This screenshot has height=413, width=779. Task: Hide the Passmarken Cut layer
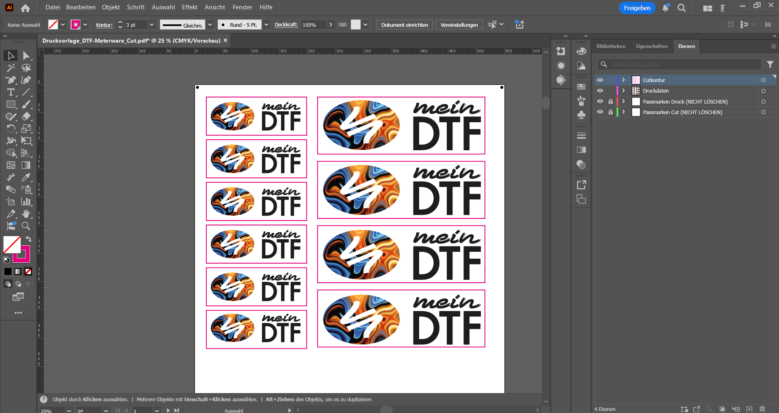click(600, 112)
